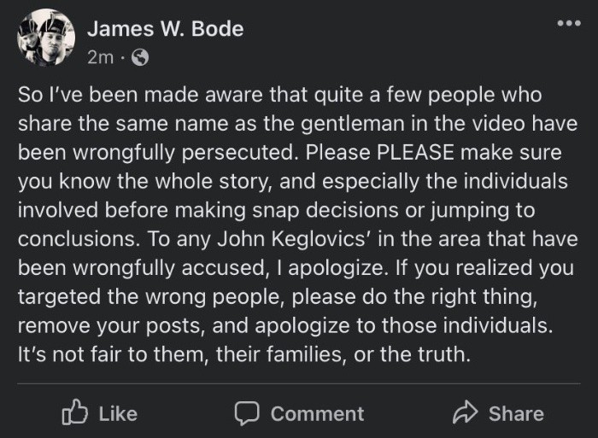This screenshot has height=438, width=598.
Task: Open the post's 2m timestamp
Action: [x=100, y=57]
